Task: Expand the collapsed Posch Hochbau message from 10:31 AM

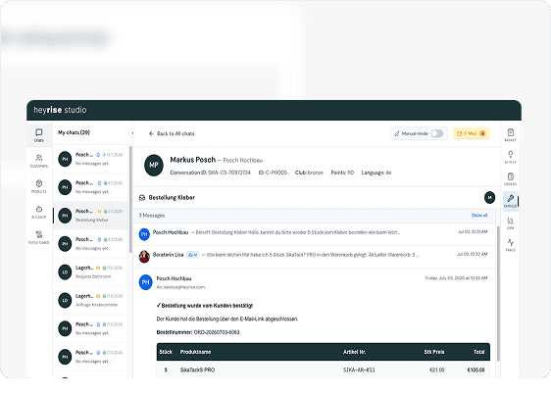Action: [314, 234]
